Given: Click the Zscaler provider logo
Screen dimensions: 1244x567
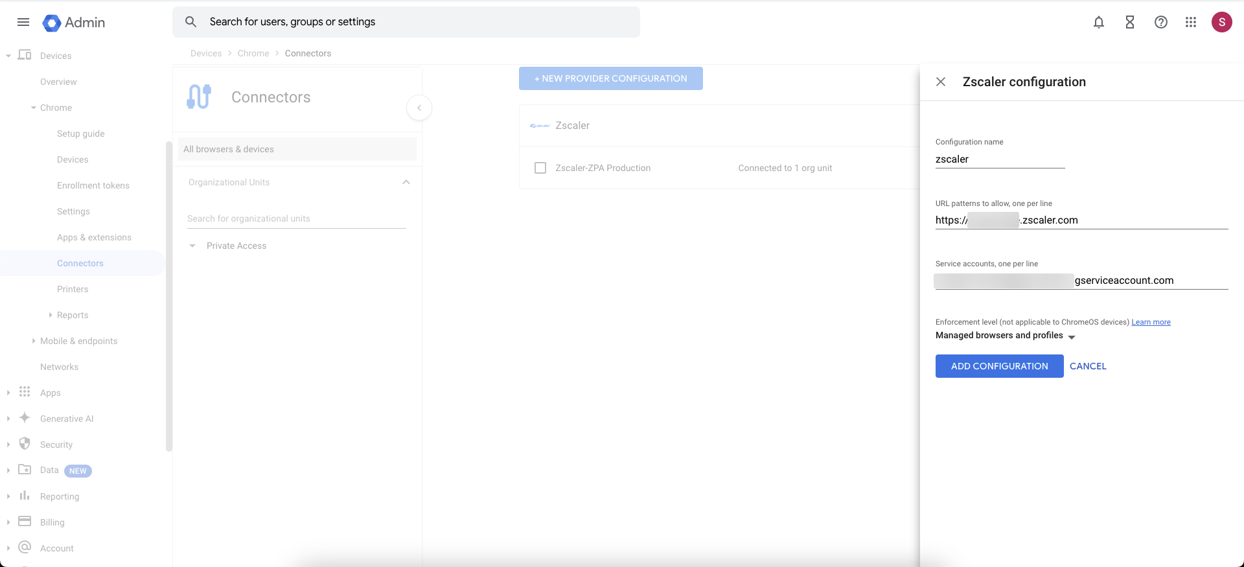Looking at the screenshot, I should point(540,126).
